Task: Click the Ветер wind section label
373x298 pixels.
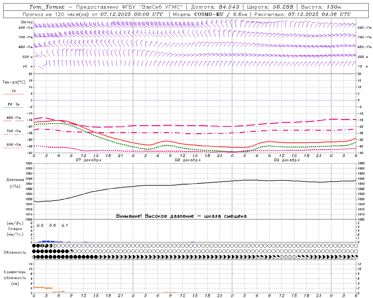Action: (x=27, y=22)
